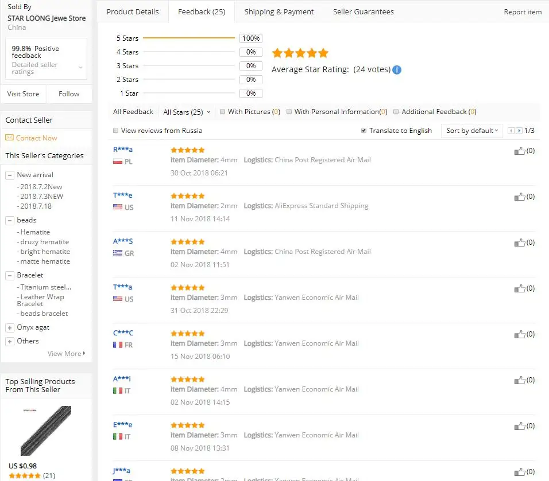Collapse the beads category tree
The height and width of the screenshot is (481, 549).
pos(10,221)
